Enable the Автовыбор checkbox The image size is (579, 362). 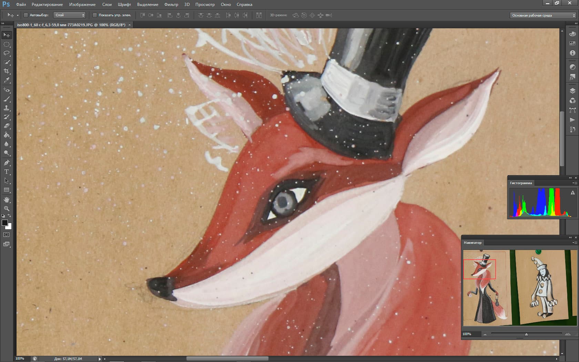pyautogui.click(x=26, y=15)
